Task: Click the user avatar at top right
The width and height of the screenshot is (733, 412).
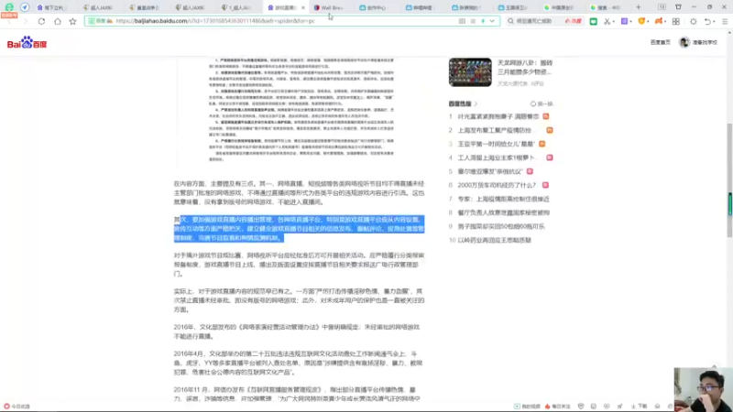Action: click(x=684, y=42)
